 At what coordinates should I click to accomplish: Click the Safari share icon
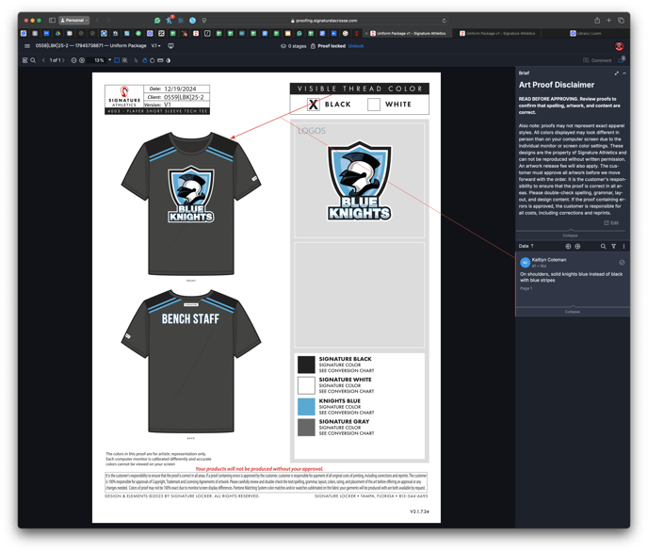[597, 20]
